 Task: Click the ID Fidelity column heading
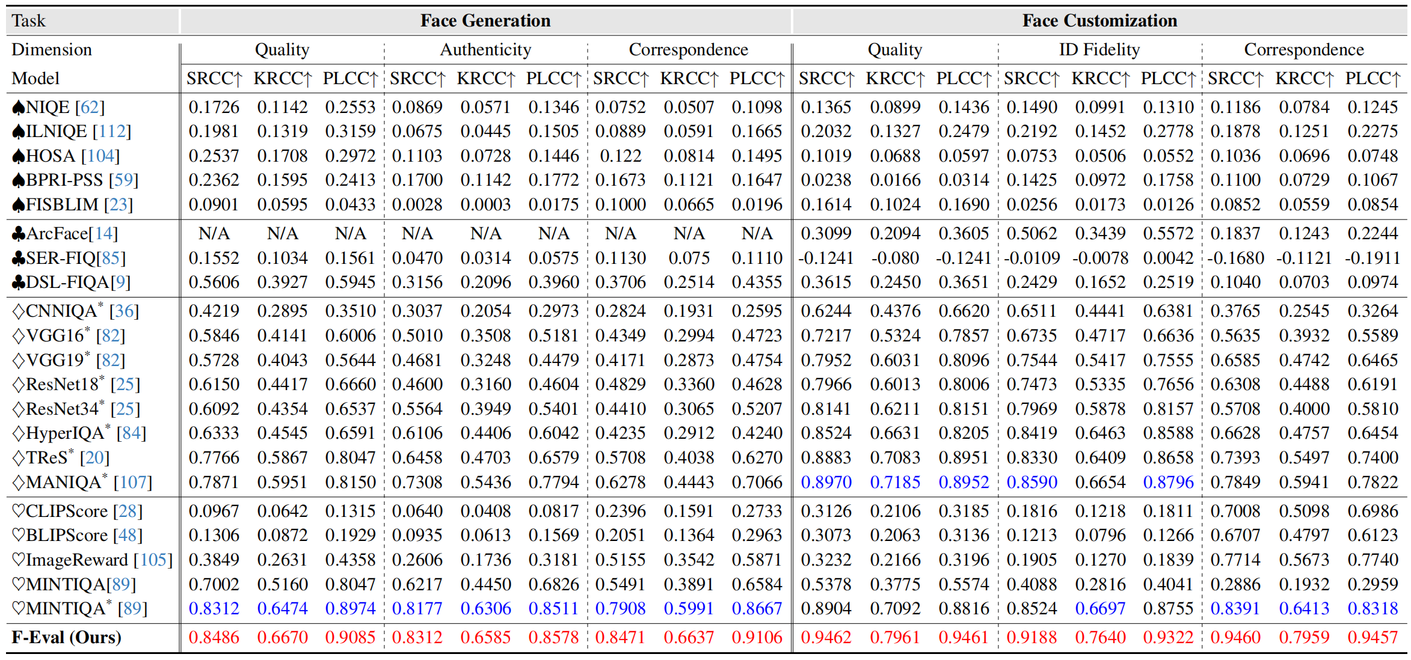1099,50
